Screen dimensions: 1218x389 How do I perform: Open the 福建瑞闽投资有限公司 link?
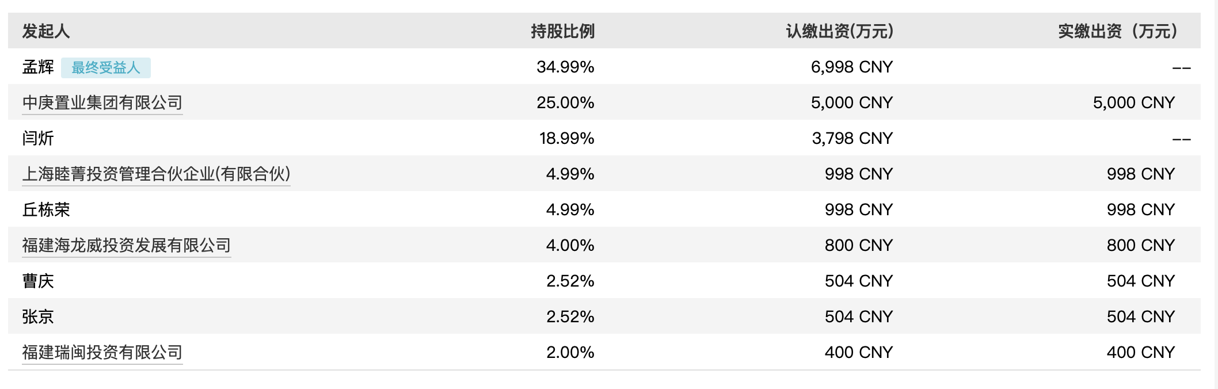102,352
